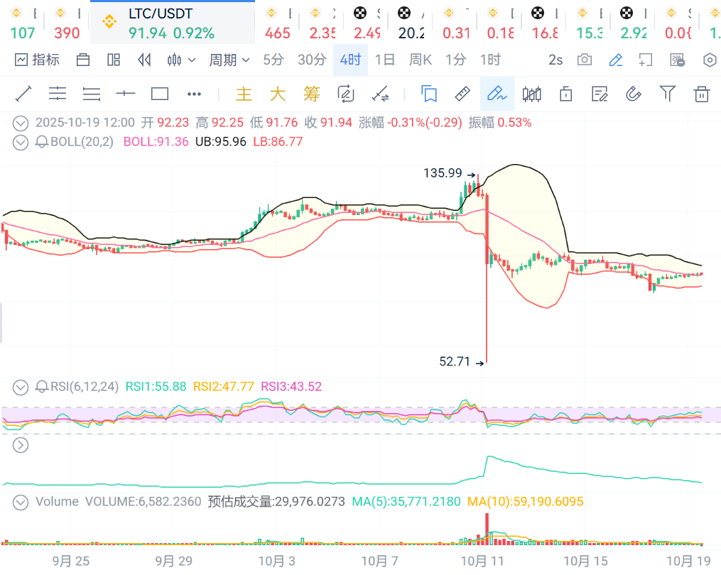Click the 主 main force button
The width and height of the screenshot is (721, 575).
[244, 94]
